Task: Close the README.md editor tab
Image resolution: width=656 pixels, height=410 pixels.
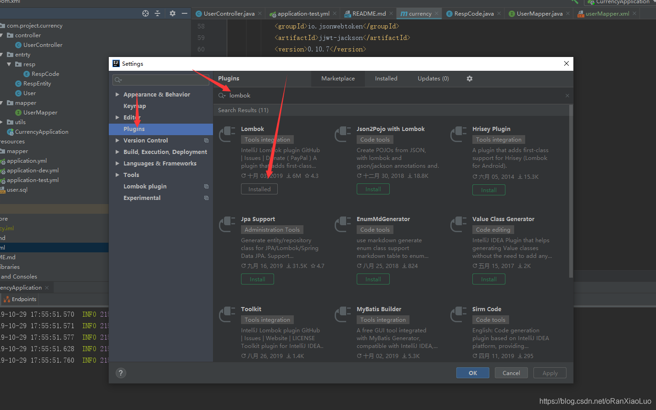Action: tap(391, 13)
